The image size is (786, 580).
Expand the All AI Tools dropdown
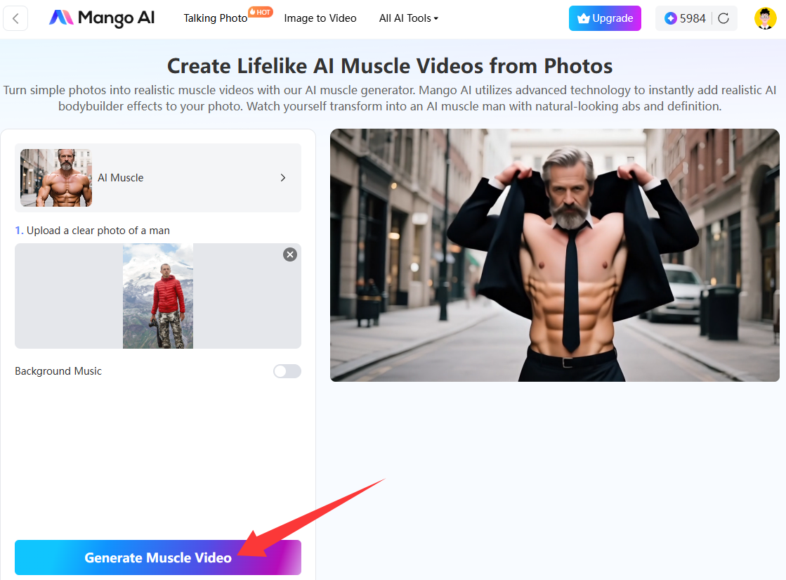point(408,18)
